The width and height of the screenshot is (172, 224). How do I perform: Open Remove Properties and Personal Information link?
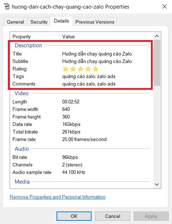tap(58, 197)
